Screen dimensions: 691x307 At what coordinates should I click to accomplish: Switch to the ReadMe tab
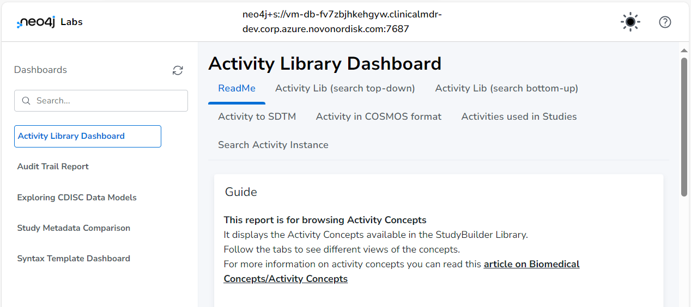[x=237, y=88]
